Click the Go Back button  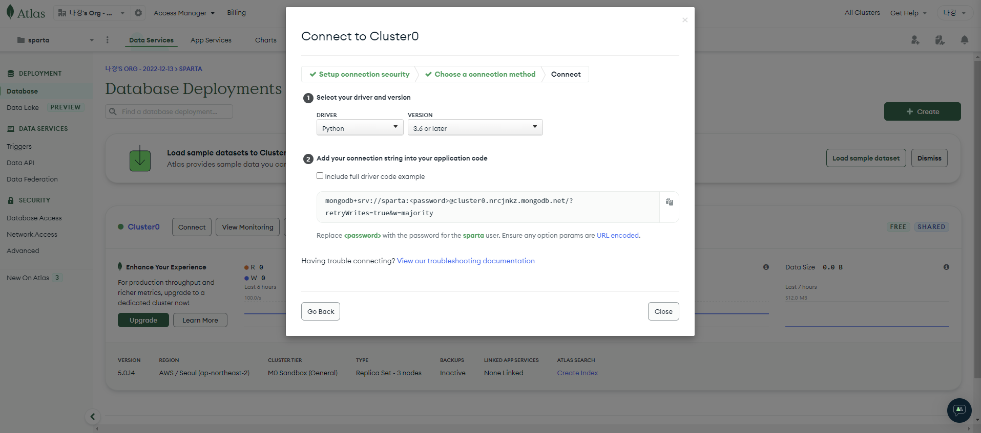[321, 311]
